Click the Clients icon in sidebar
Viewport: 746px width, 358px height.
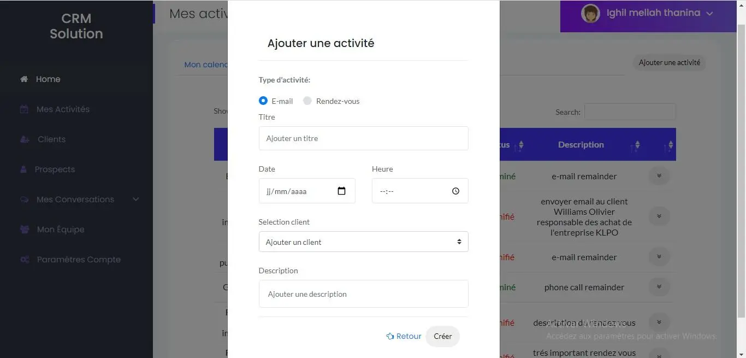click(x=25, y=139)
